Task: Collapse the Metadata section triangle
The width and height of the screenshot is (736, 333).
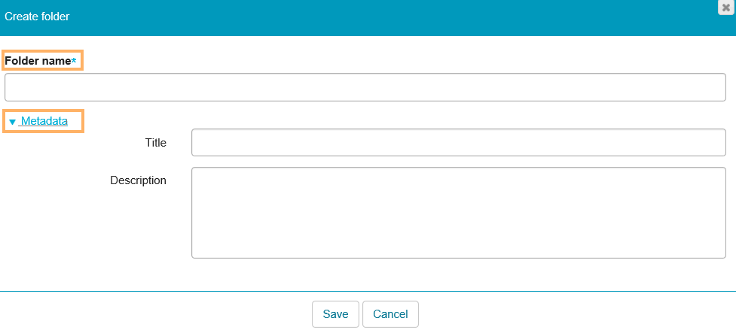Action: (x=12, y=121)
